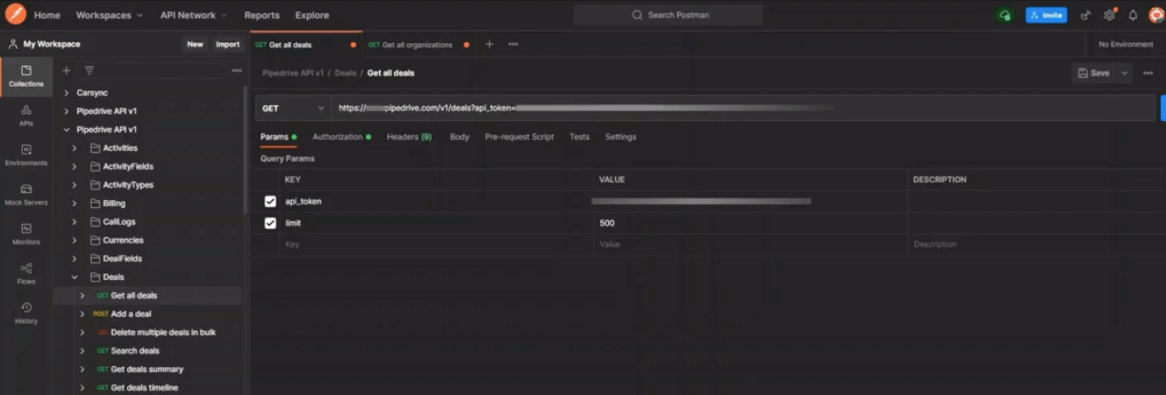This screenshot has width=1166, height=395.
Task: Switch to the Headers tab
Action: pyautogui.click(x=409, y=137)
